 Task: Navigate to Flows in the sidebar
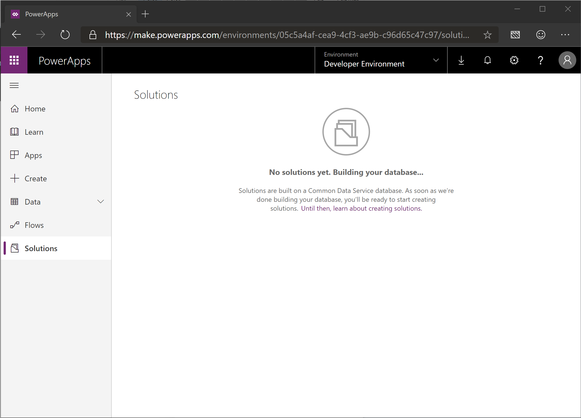(x=34, y=225)
